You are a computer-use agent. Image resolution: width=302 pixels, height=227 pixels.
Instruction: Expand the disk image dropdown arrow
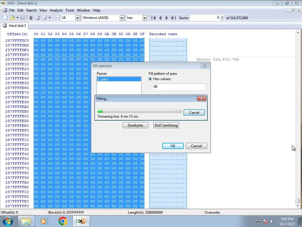click(50, 18)
